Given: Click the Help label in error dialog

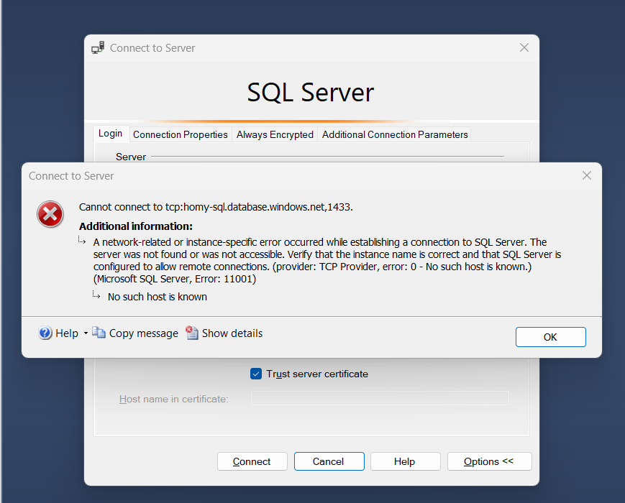Looking at the screenshot, I should tap(67, 333).
